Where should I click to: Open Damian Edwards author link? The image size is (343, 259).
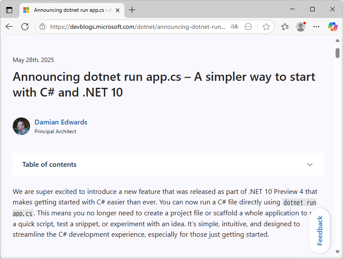click(x=61, y=122)
